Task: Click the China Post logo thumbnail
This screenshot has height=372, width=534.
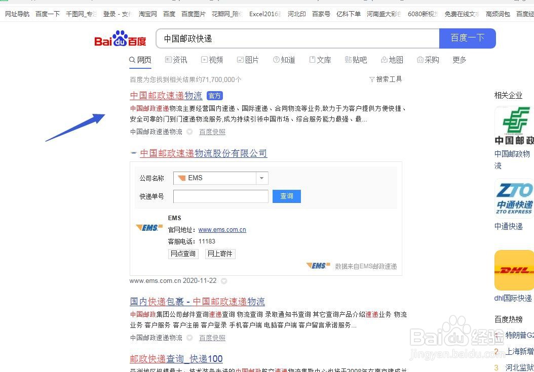Action: (x=514, y=126)
